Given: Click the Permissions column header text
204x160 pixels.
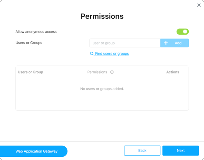Looking at the screenshot, I should [x=97, y=72].
